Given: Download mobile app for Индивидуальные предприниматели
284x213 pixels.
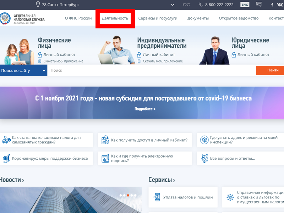Looking at the screenshot, I should 163,61.
